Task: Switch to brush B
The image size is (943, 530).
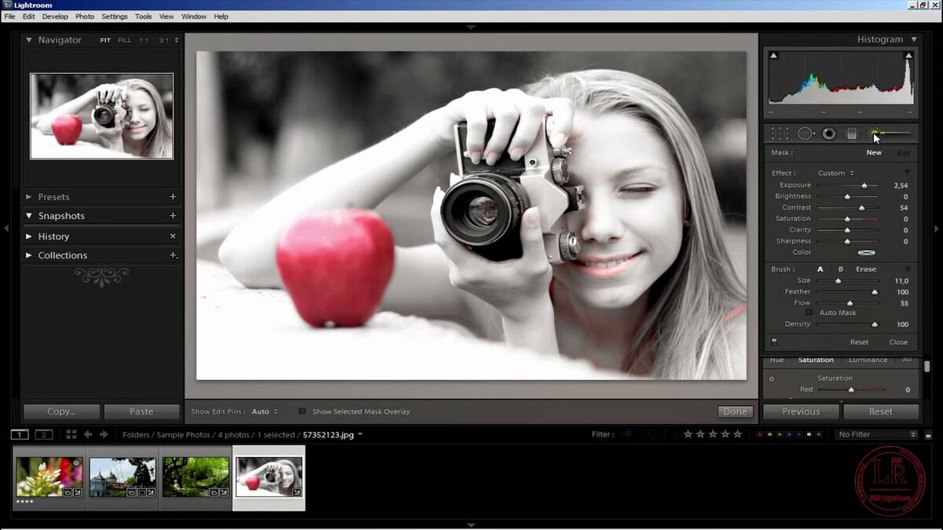Action: pos(840,269)
